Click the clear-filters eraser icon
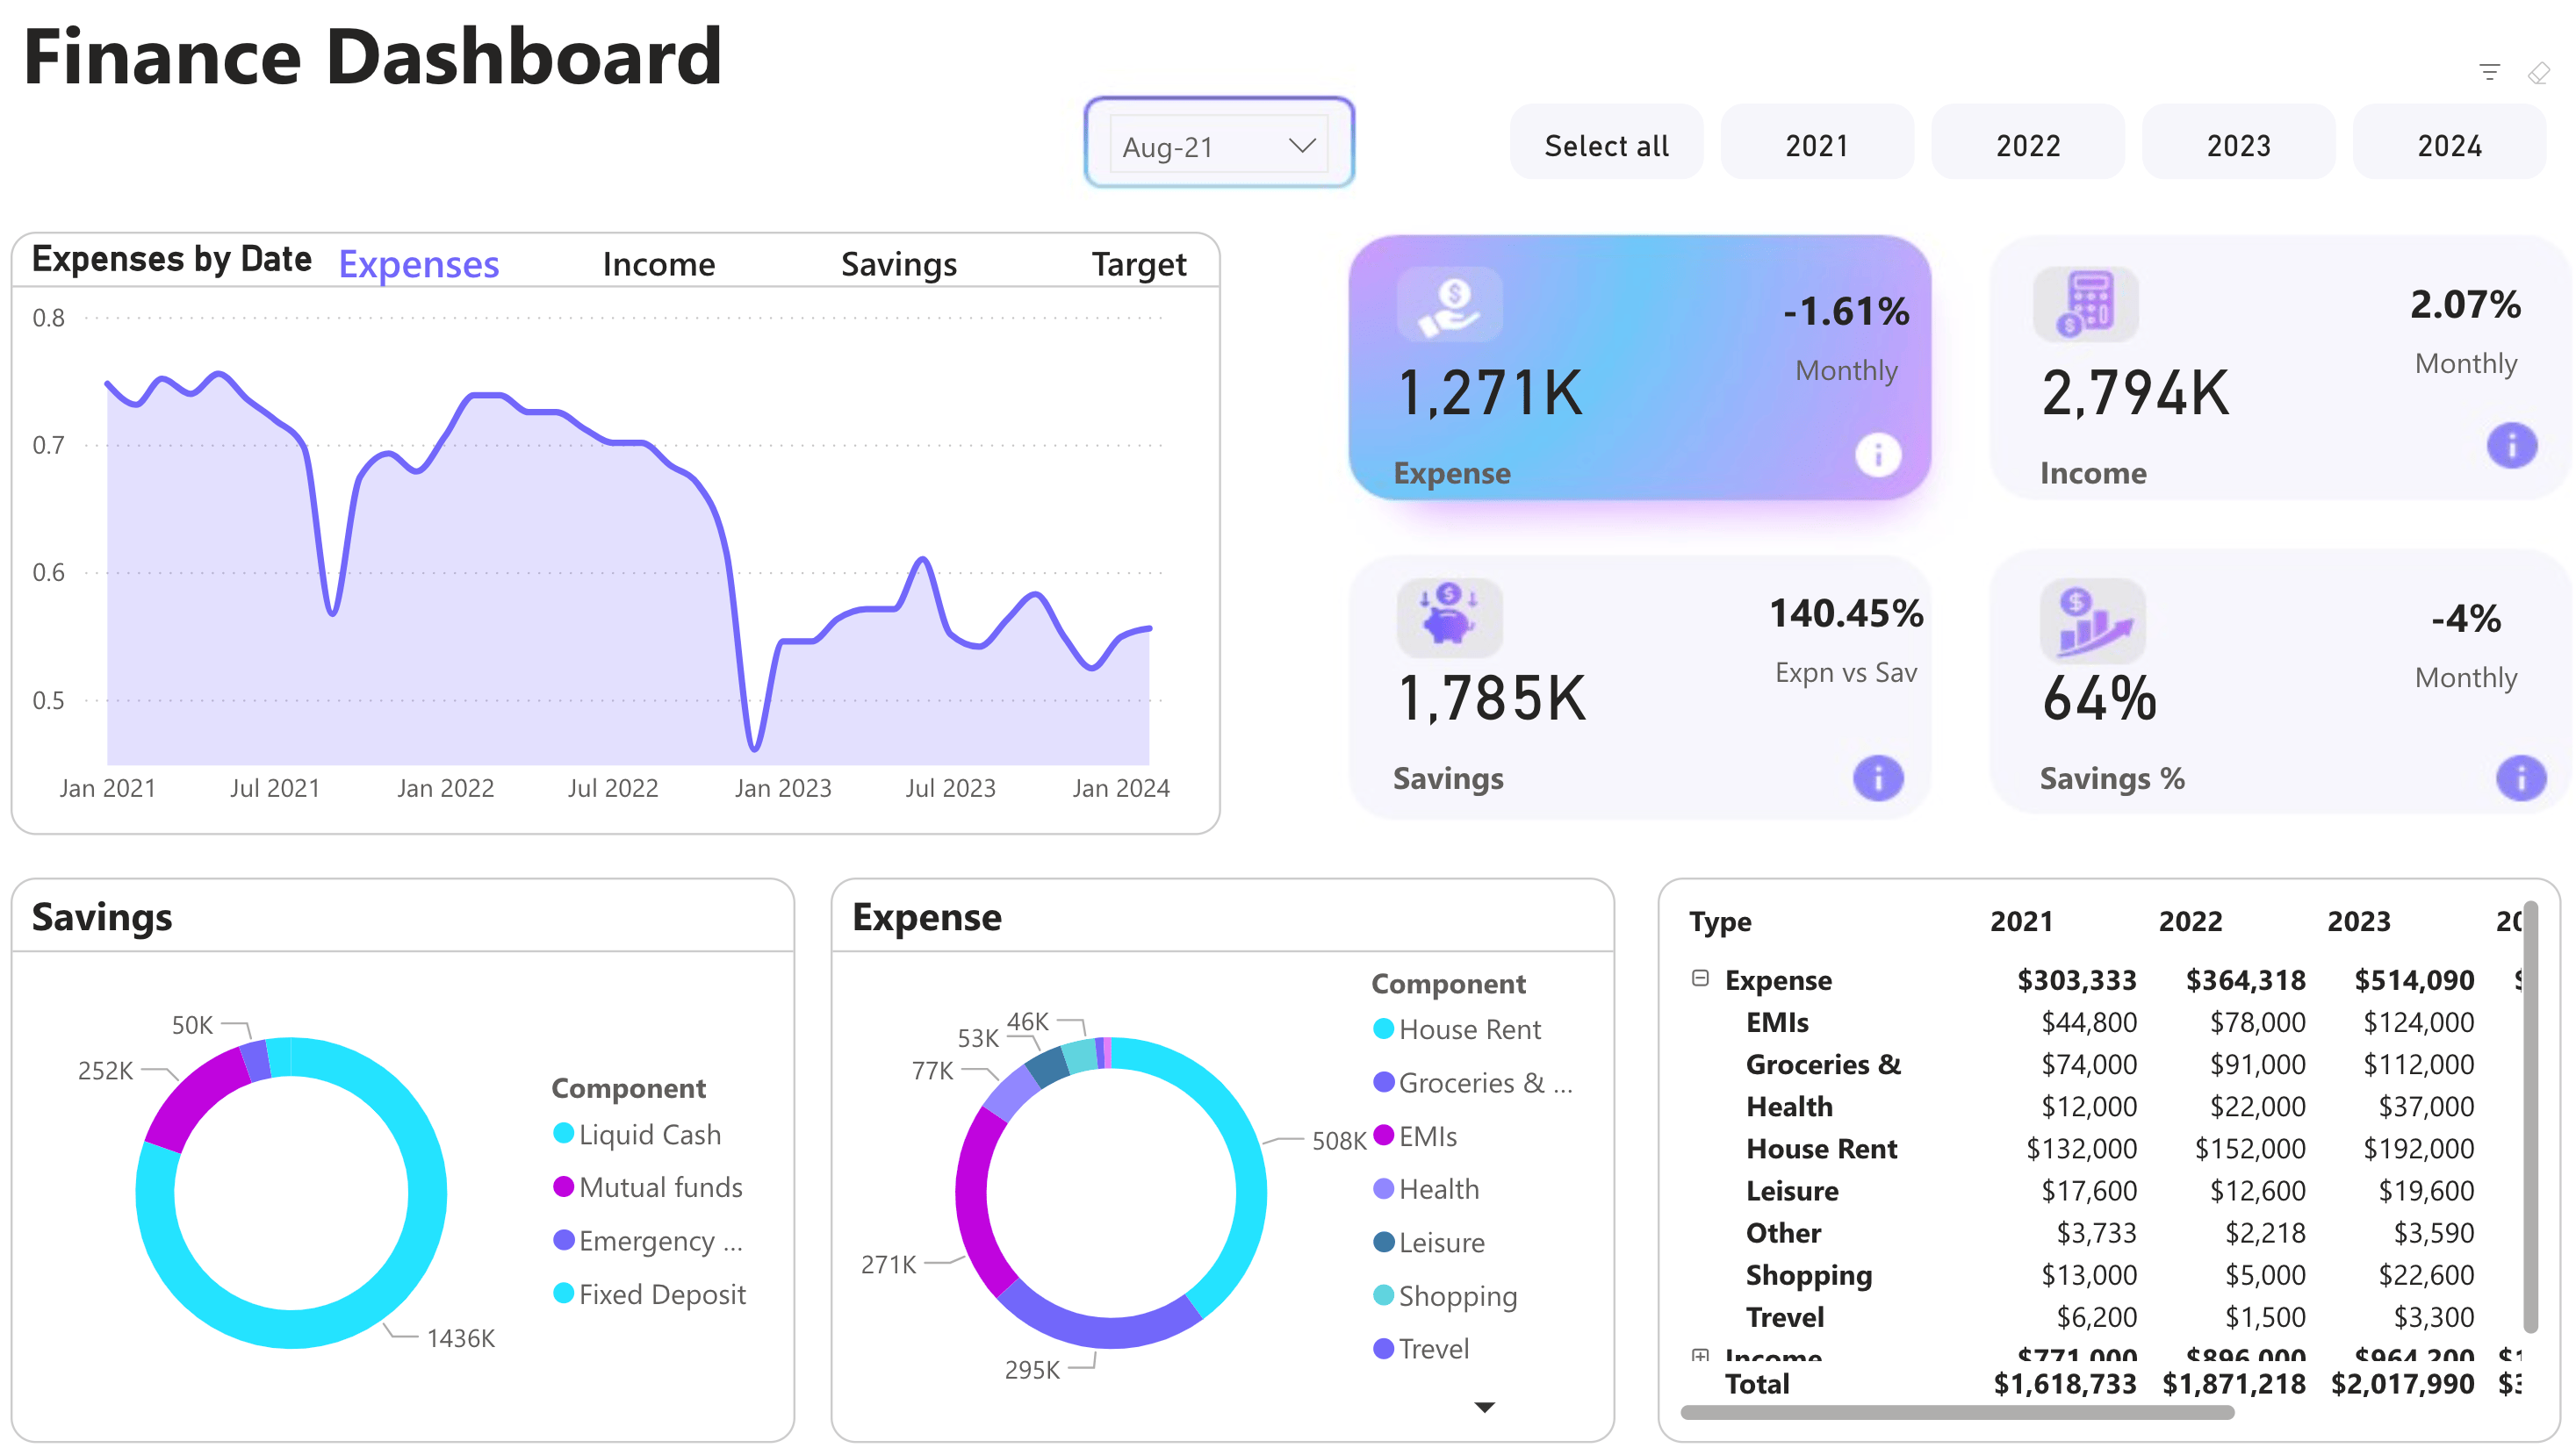The width and height of the screenshot is (2576, 1455). click(x=2539, y=71)
